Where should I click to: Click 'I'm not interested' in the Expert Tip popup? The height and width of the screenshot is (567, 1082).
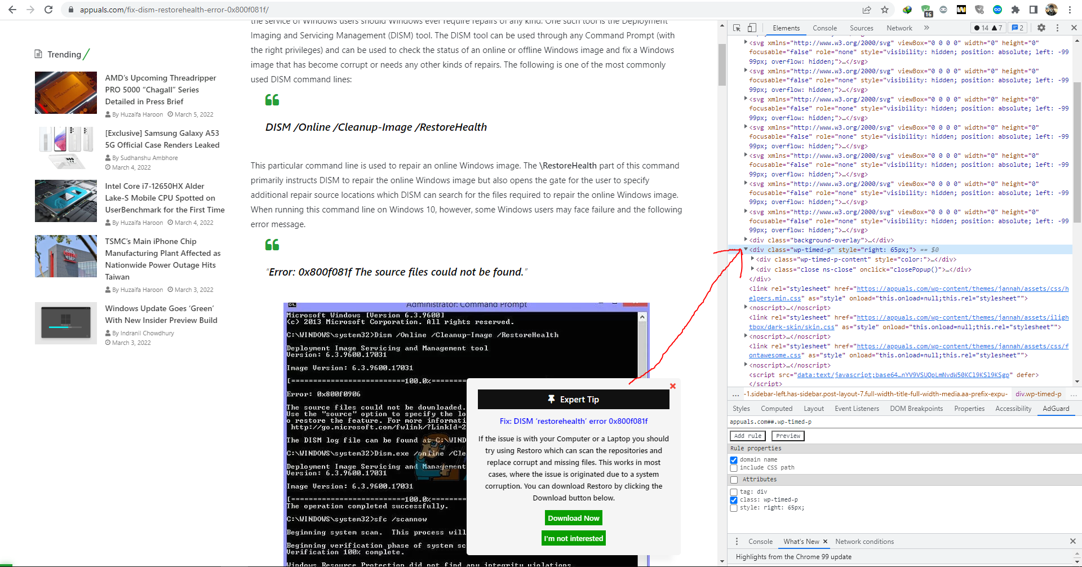click(x=573, y=538)
